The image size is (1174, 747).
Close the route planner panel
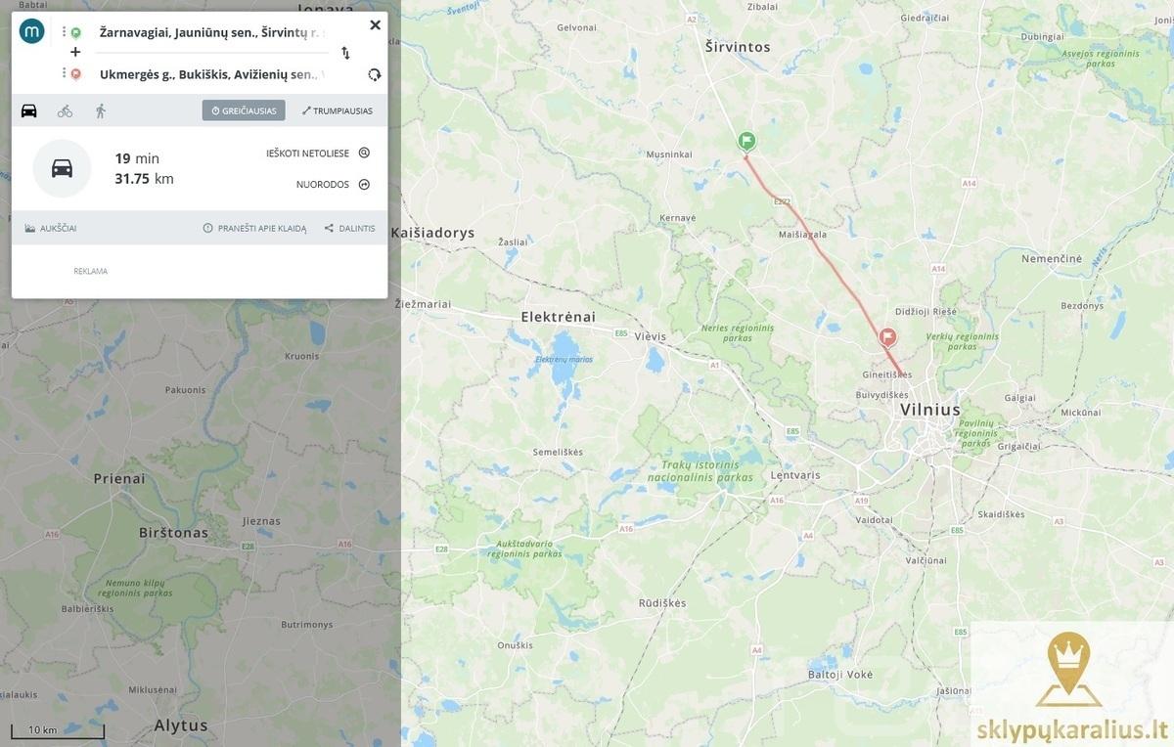[x=375, y=25]
